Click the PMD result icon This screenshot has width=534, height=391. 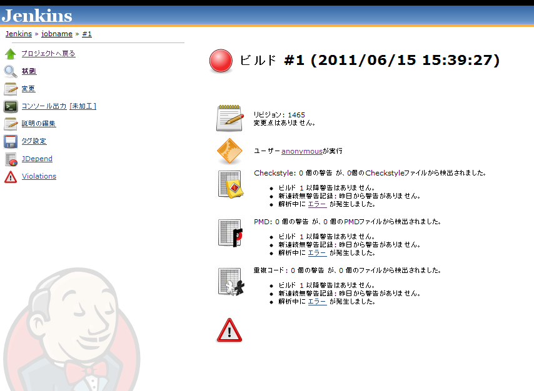230,233
